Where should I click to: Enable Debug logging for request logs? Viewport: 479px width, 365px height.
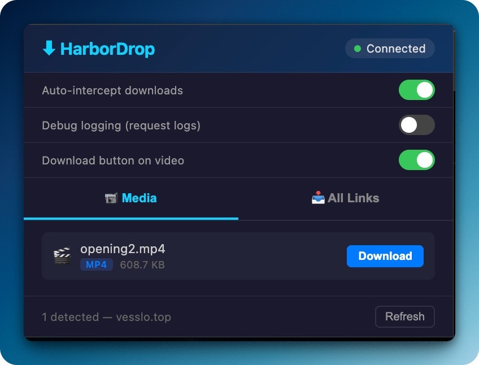coord(416,125)
